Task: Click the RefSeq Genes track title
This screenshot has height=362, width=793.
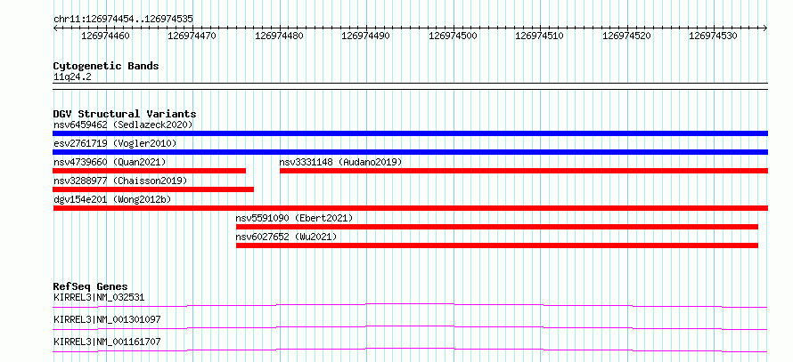Action: pyautogui.click(x=91, y=286)
